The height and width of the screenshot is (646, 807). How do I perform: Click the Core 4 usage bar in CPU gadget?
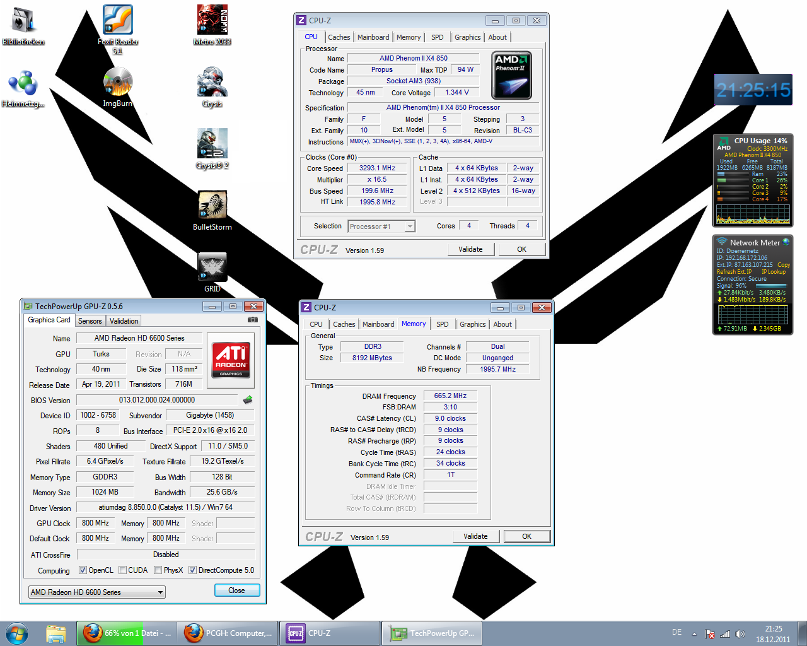[733, 199]
